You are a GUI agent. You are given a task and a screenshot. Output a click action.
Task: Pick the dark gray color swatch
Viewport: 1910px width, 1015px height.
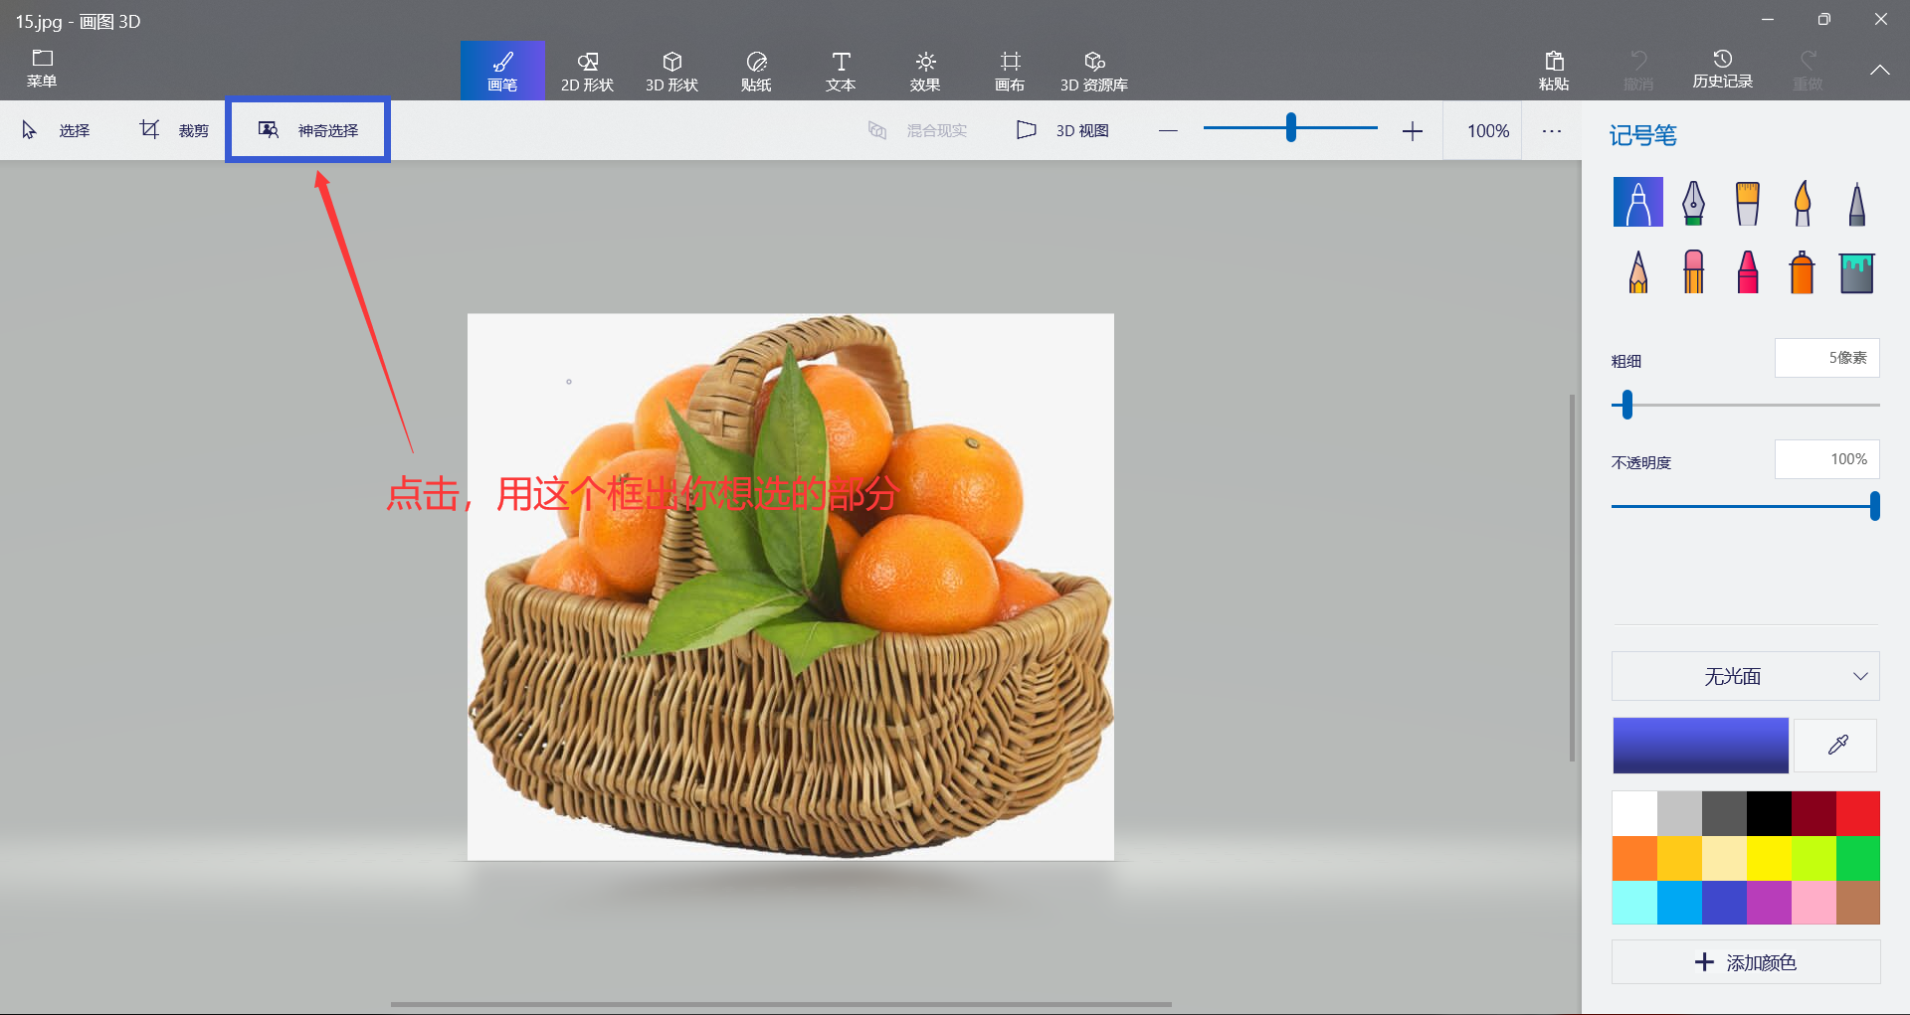pos(1724,813)
